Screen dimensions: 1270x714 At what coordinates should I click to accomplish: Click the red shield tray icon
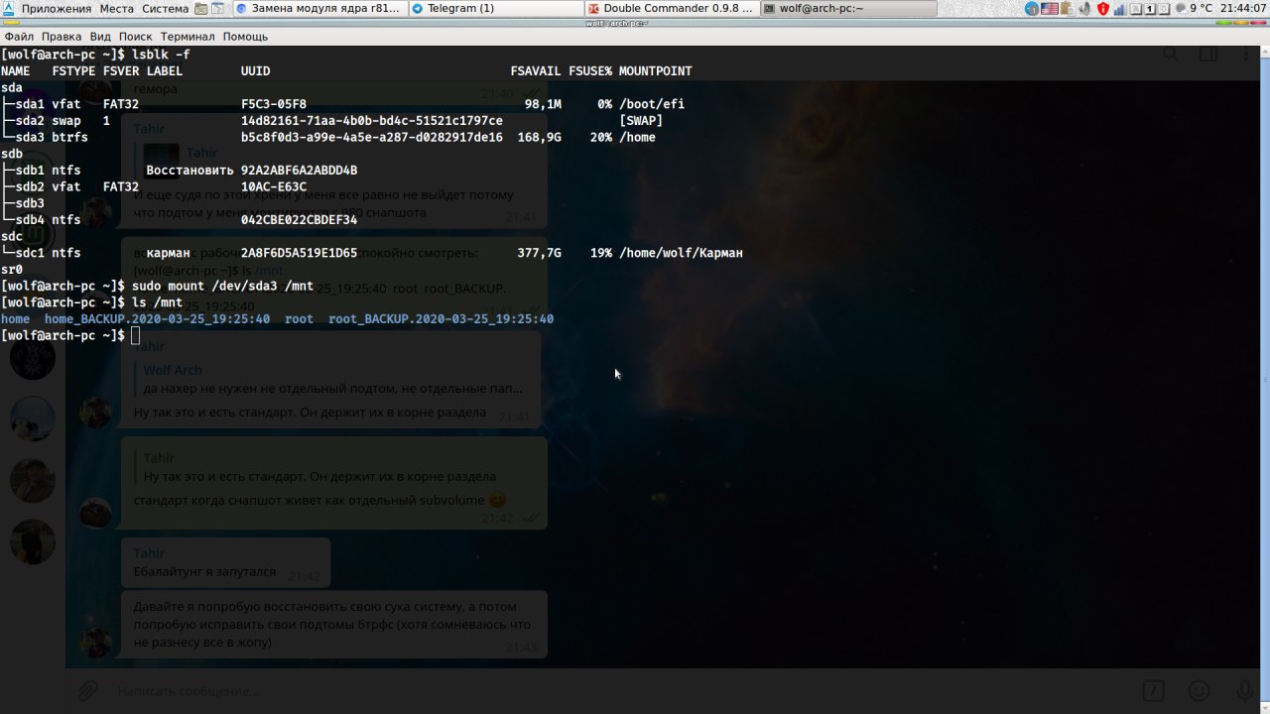coord(1103,9)
